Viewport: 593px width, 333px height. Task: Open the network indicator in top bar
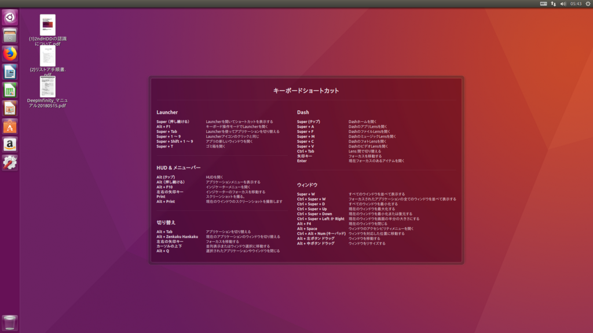553,4
